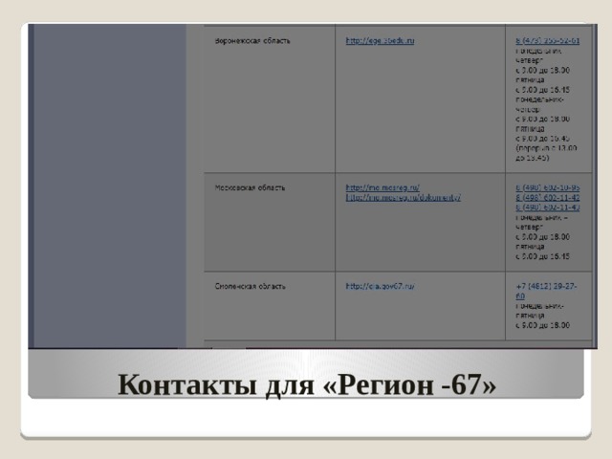The height and width of the screenshot is (459, 612).
Task: Click the break-time note in parentheses in Воронежская row
Action: [x=546, y=153]
